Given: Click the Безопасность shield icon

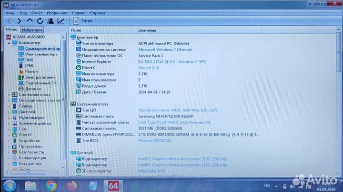Looking at the screenshot, I should [15, 152].
